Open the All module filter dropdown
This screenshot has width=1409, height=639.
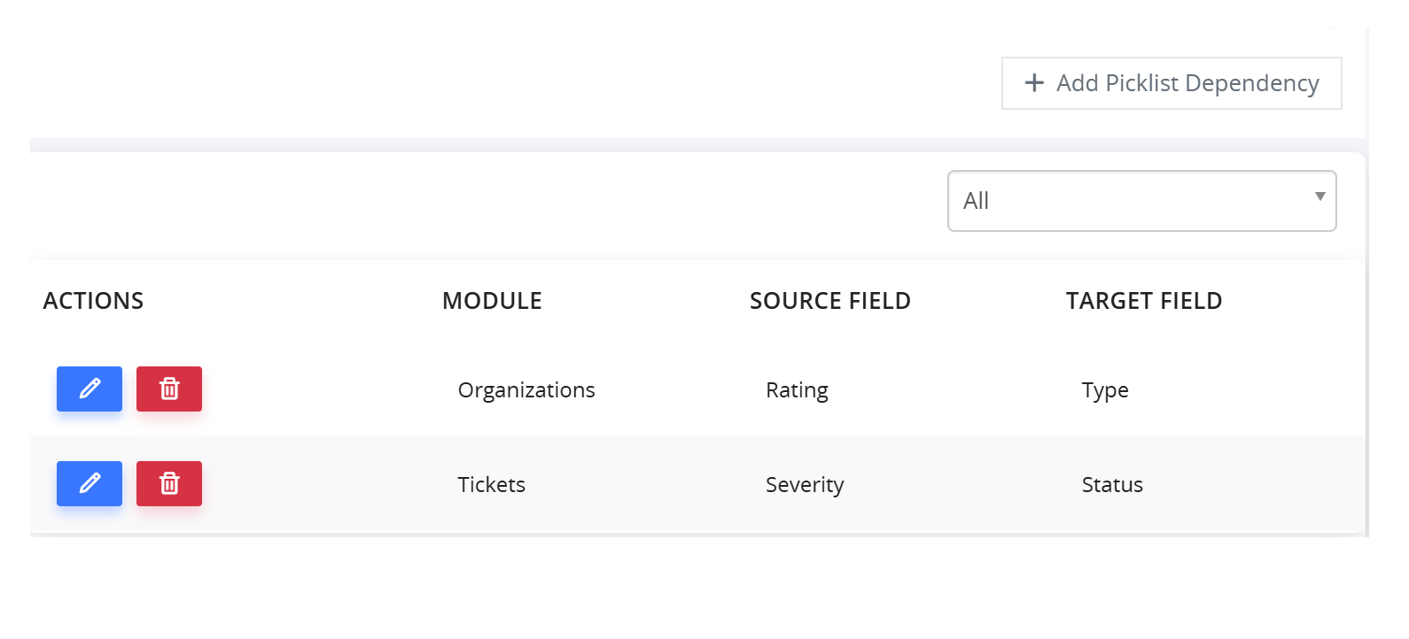tap(1142, 201)
